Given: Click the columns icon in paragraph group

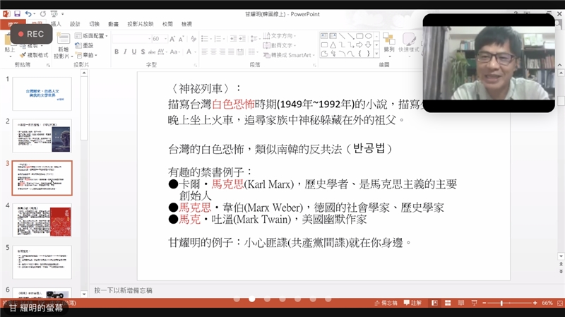Looking at the screenshot, I should pos(252,52).
